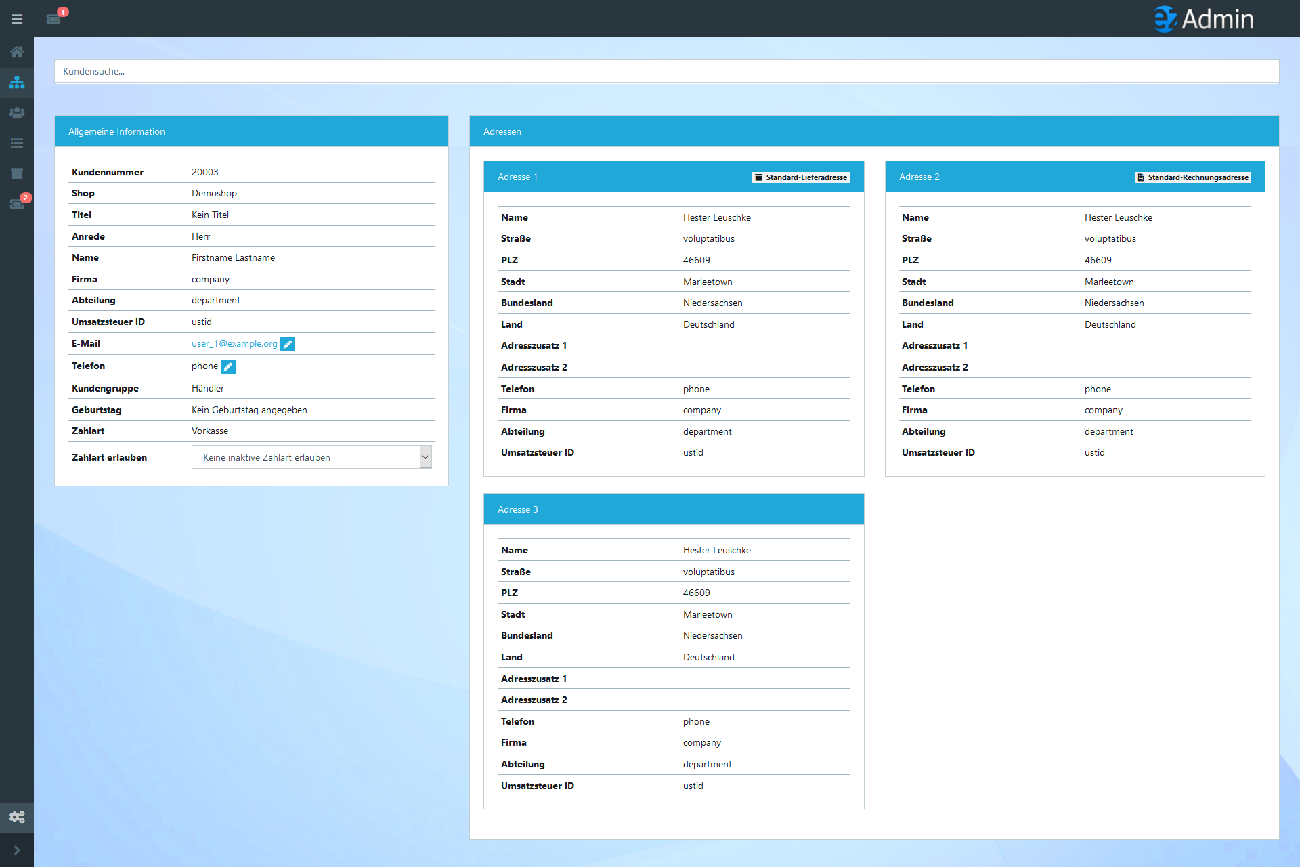Click the Adresse 2 card header
1300x867 pixels.
[x=1075, y=177]
